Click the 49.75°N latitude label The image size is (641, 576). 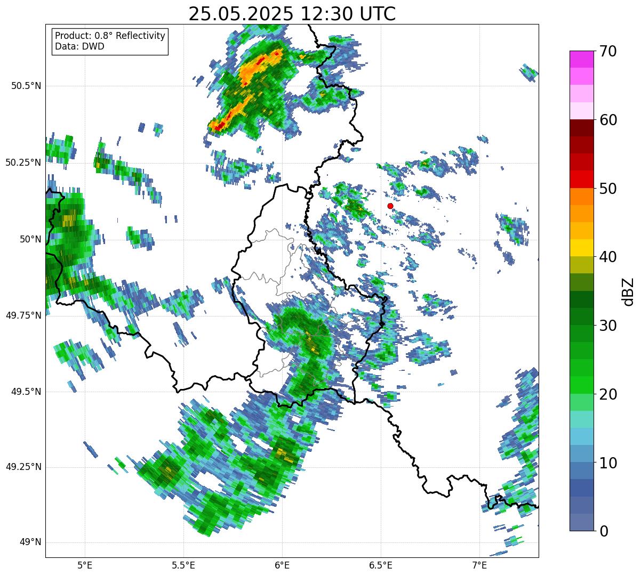click(23, 315)
